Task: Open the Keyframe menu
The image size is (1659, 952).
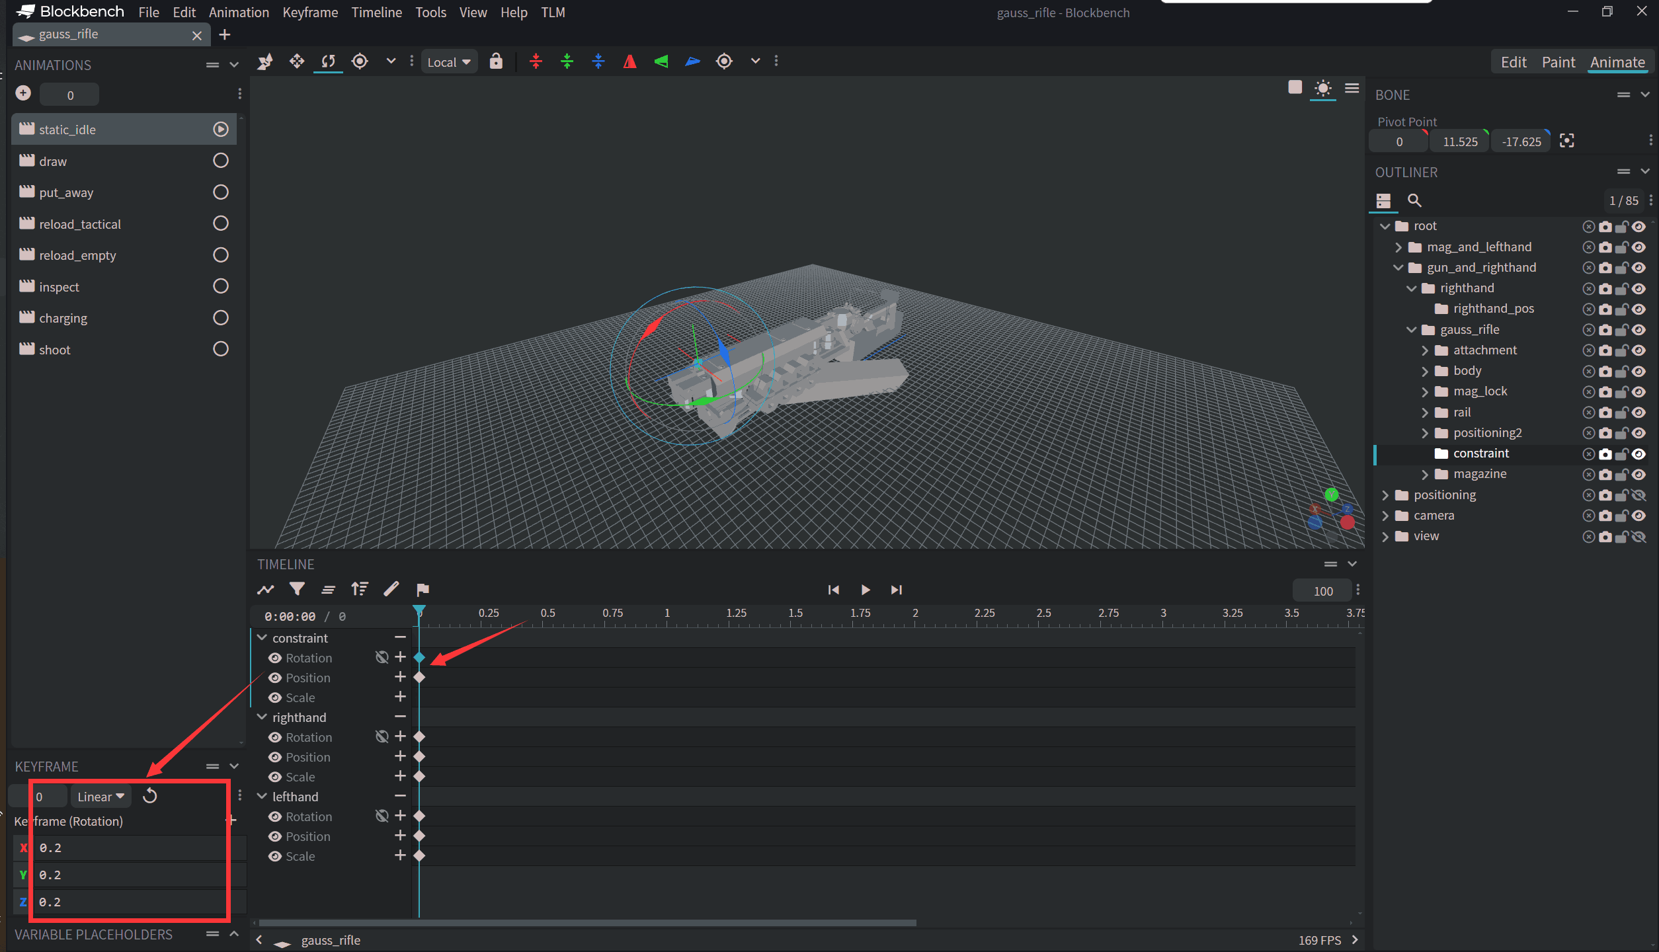Action: [310, 12]
